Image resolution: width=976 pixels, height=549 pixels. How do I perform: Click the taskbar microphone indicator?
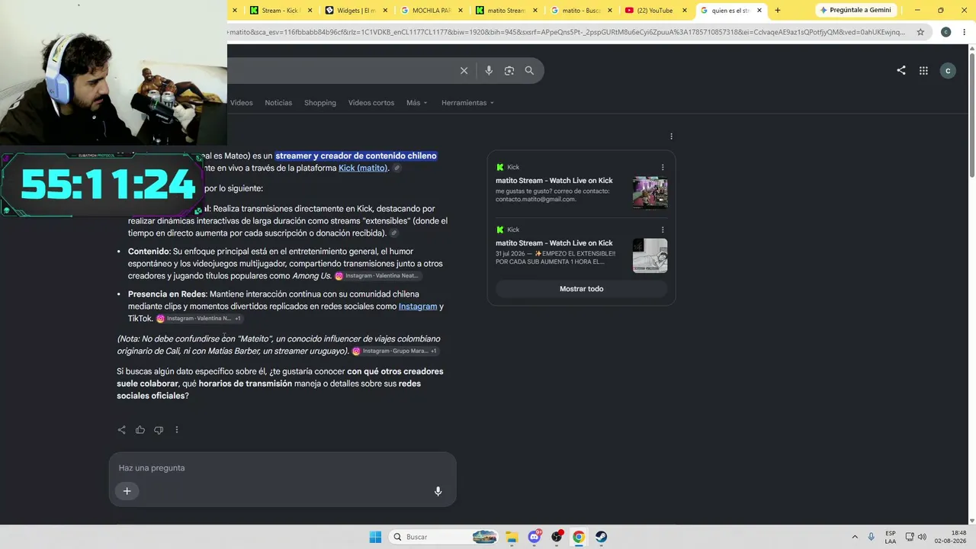point(871,537)
